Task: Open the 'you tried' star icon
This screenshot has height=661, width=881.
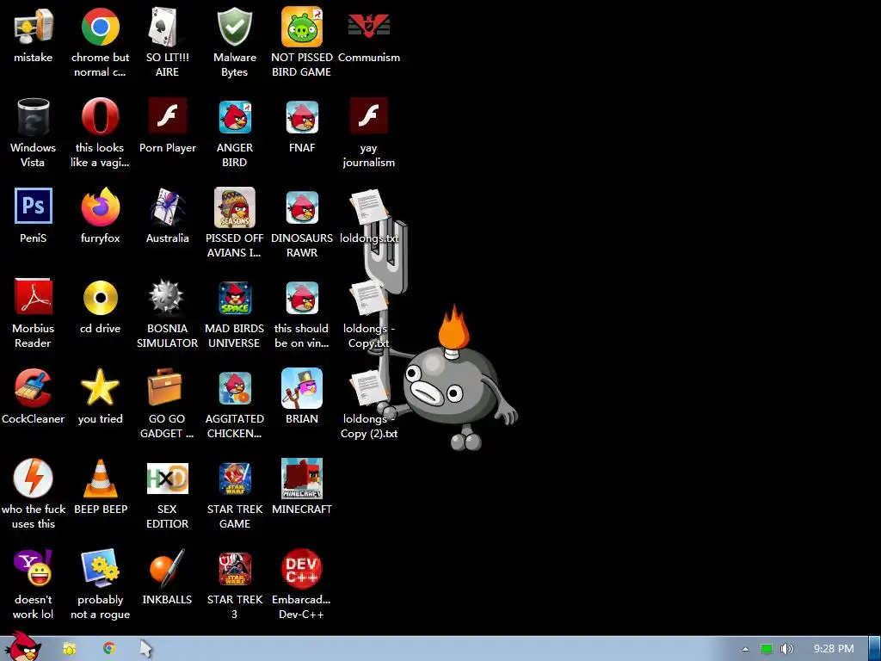Action: 100,387
